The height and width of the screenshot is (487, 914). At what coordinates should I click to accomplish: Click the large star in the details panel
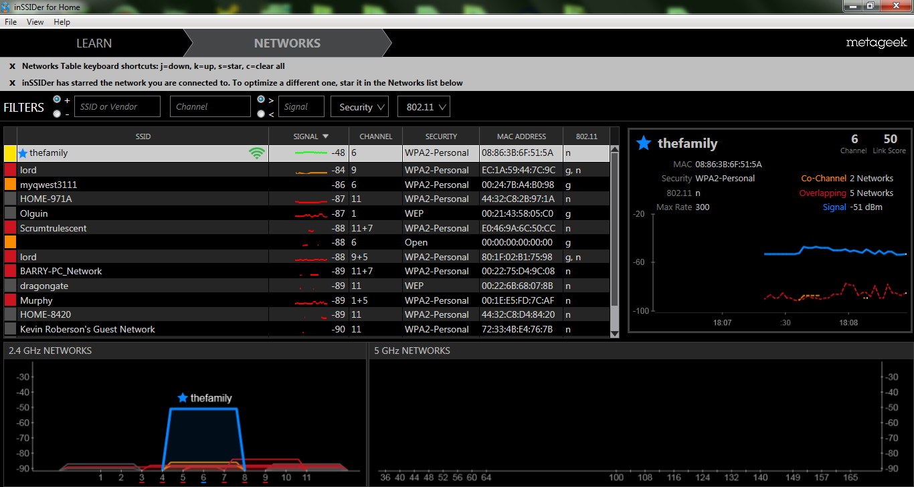coord(643,142)
